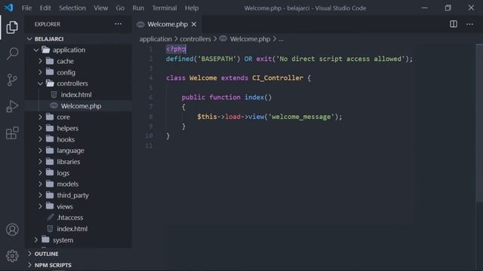Click 'CI_Controller' in the class line
483x271 pixels.
pyautogui.click(x=278, y=78)
